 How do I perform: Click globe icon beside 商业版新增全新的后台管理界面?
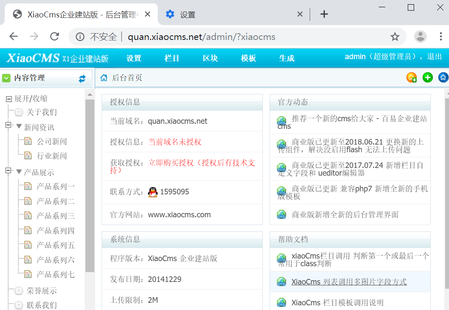(x=281, y=215)
